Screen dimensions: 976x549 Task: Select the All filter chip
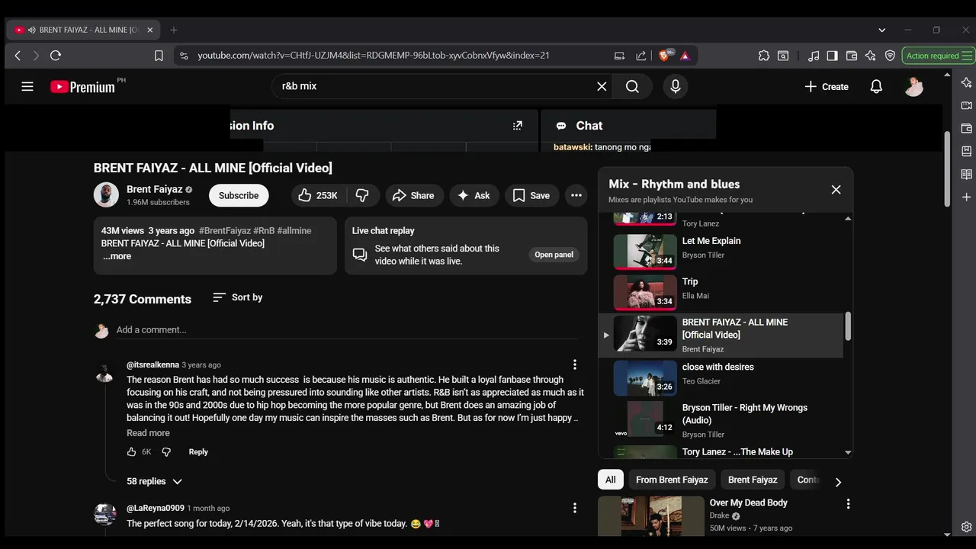coord(611,480)
